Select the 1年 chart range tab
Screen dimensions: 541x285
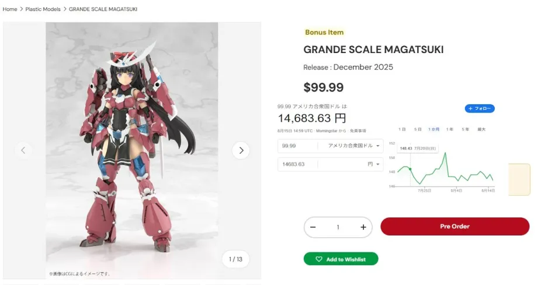pyautogui.click(x=450, y=129)
